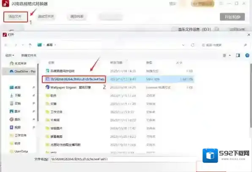Click the 添加文件夹 button in the converter window
The height and width of the screenshot is (172, 252).
coord(46,16)
